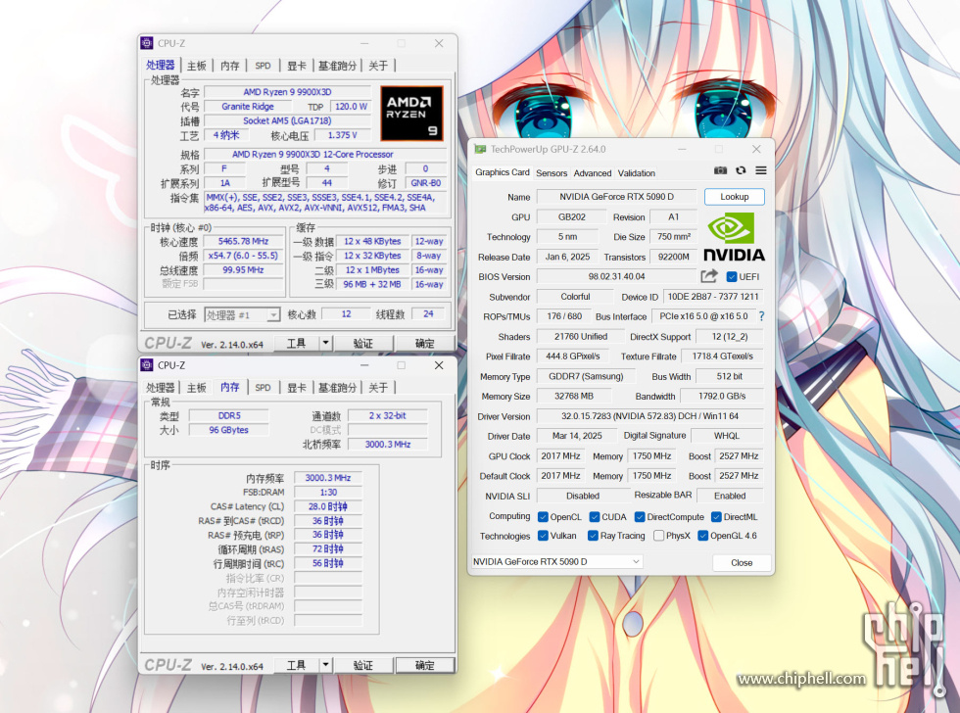The height and width of the screenshot is (713, 960).
Task: Toggle the CUDA checkbox
Action: point(594,517)
